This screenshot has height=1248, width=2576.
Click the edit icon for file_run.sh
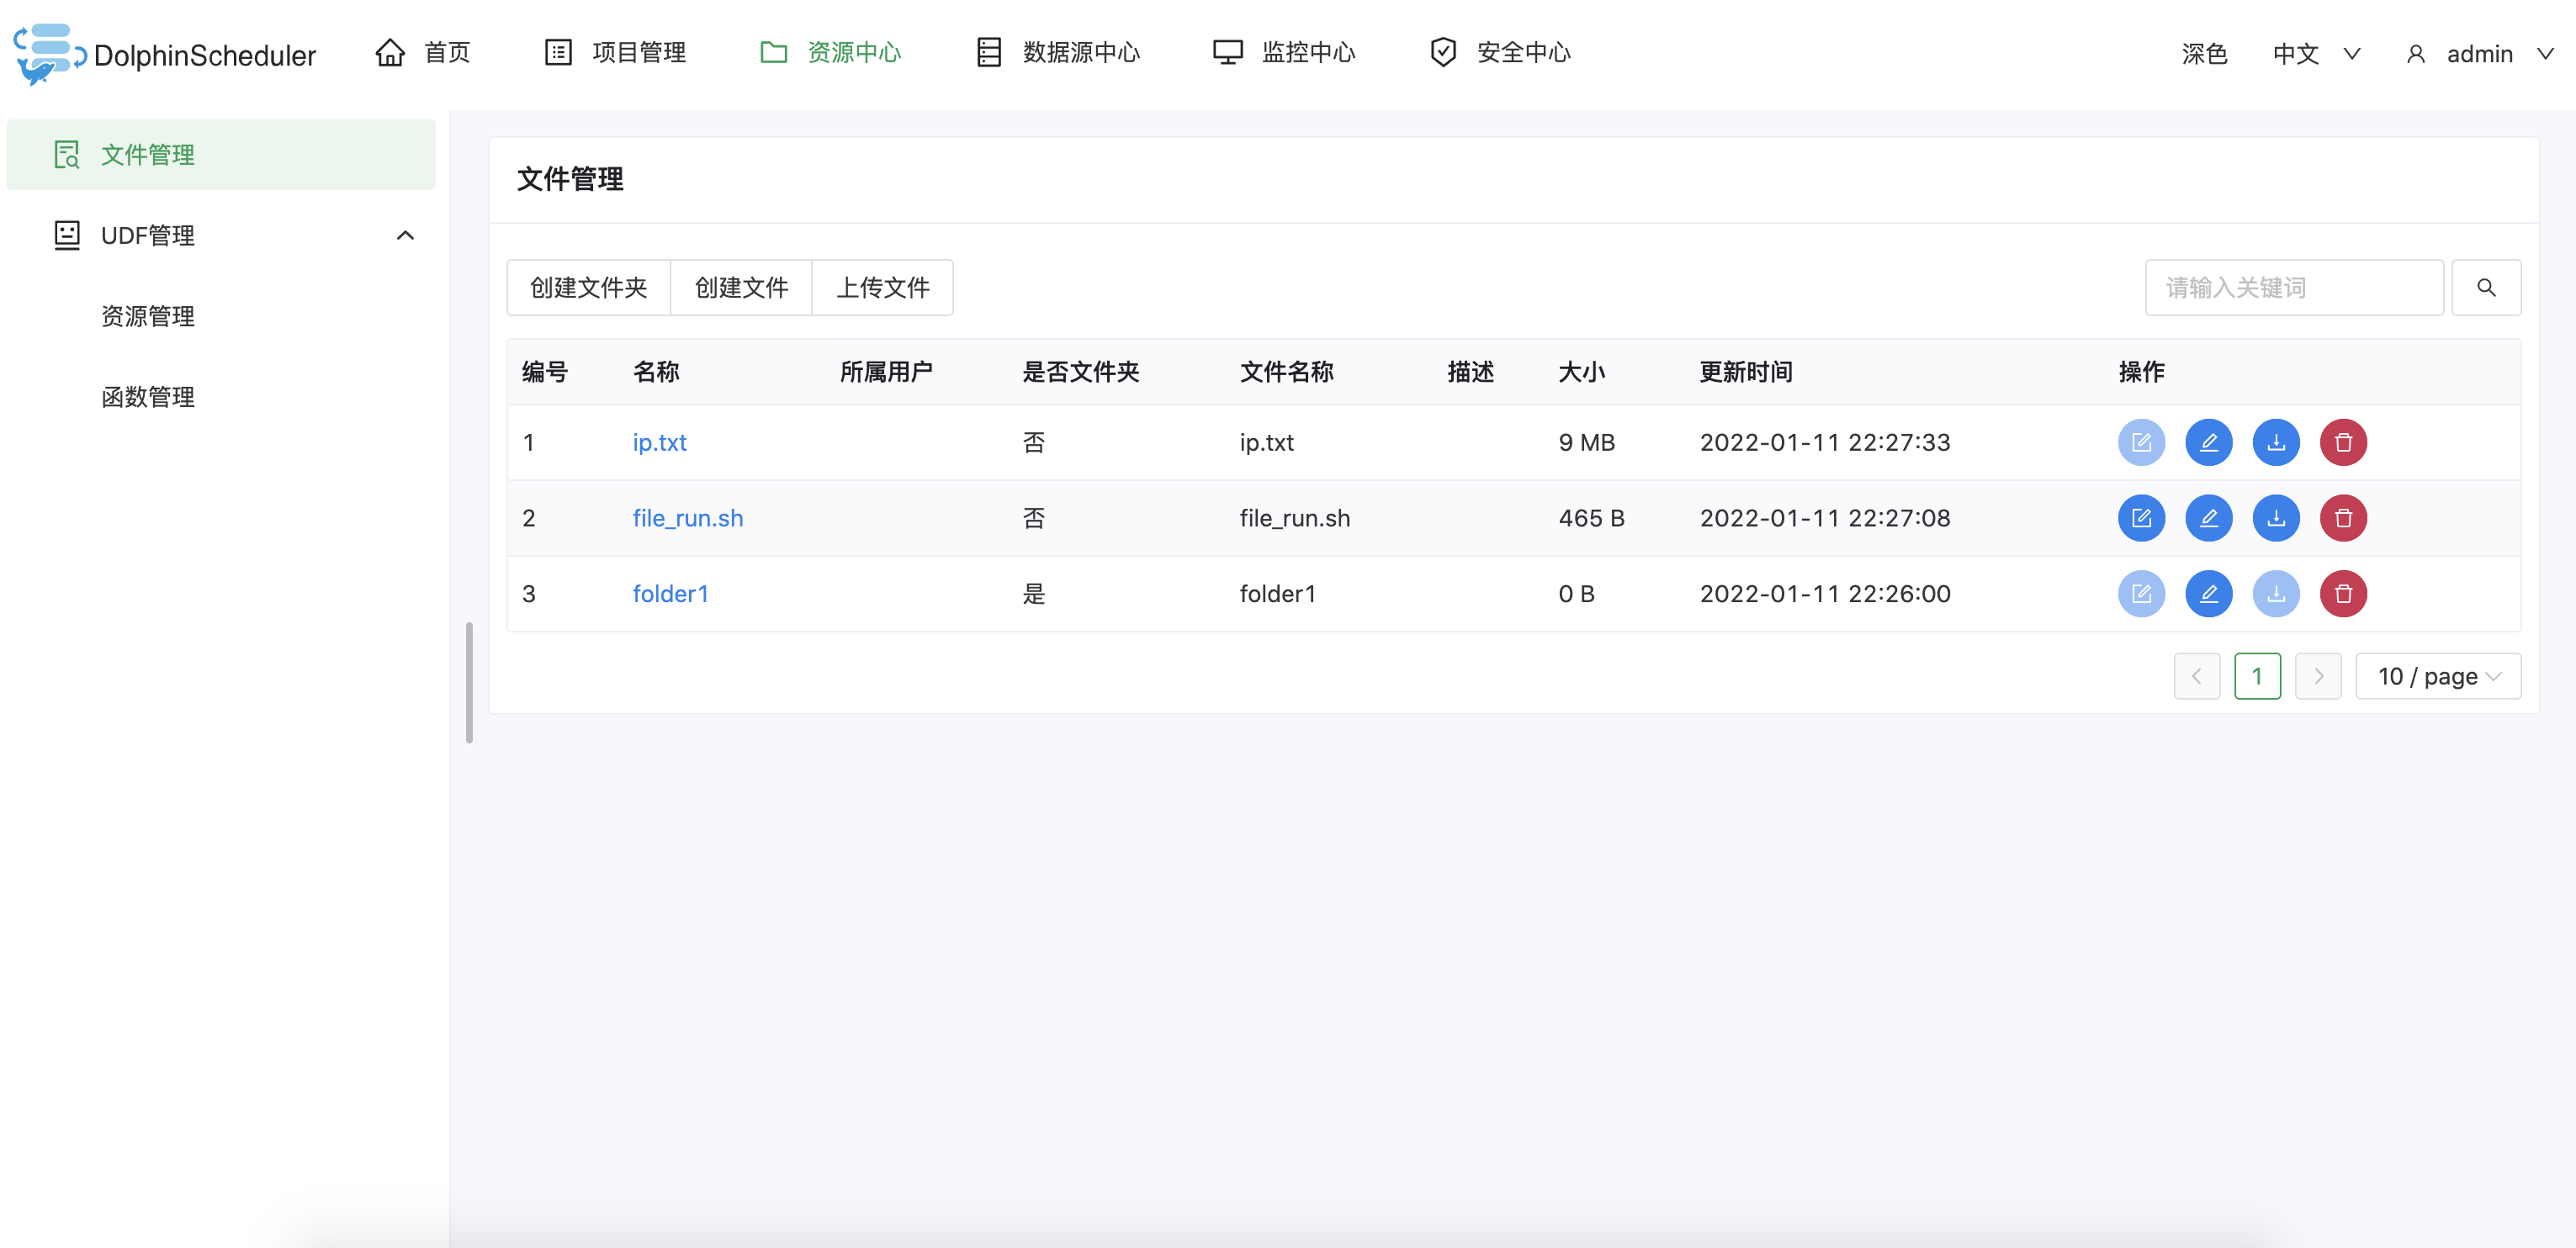[x=2141, y=518]
